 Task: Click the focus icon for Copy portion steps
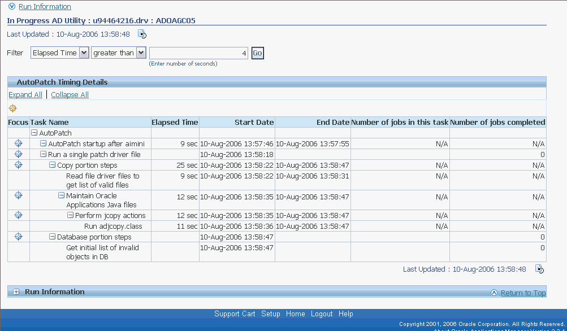[18, 165]
